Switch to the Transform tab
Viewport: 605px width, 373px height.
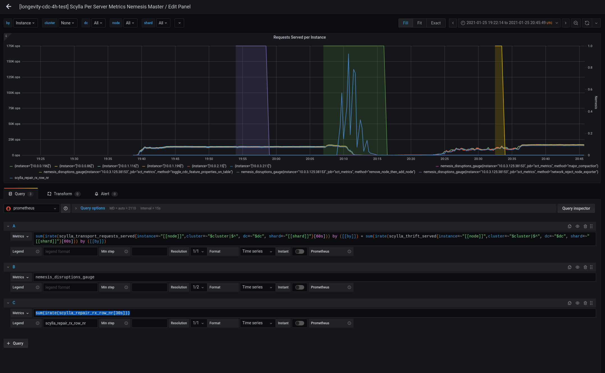pos(64,194)
